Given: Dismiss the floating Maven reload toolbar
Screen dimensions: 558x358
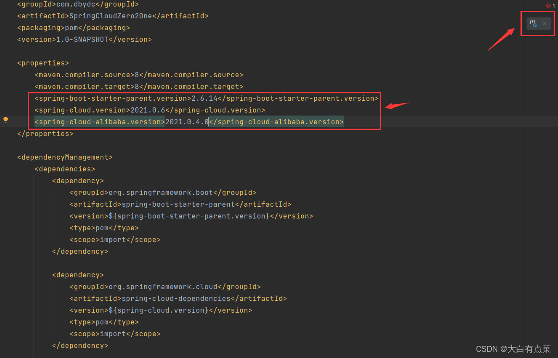Looking at the screenshot, I should point(544,24).
